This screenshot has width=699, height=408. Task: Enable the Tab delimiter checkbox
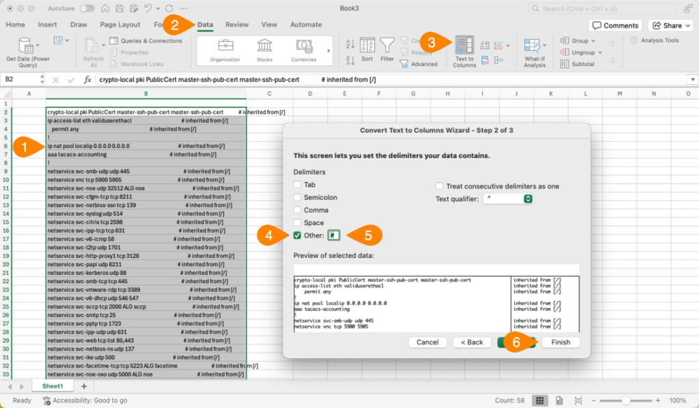pos(297,185)
